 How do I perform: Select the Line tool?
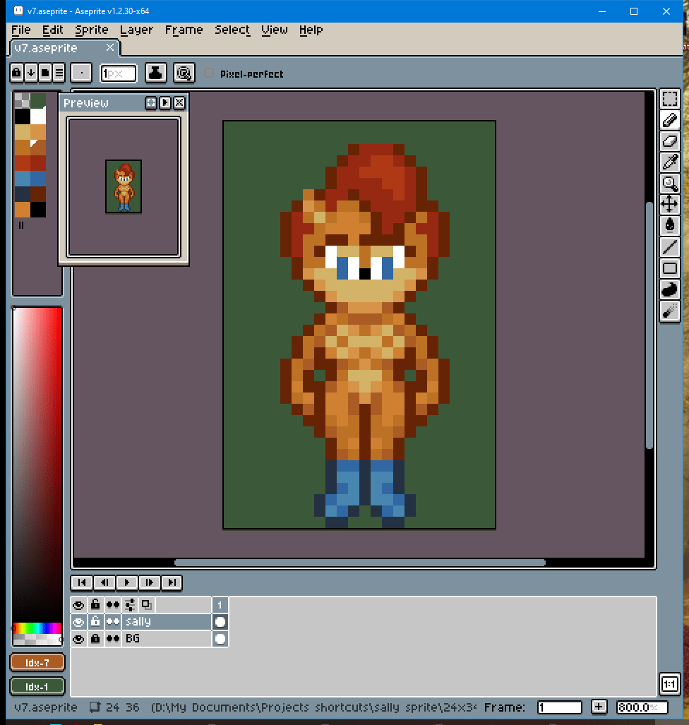[x=669, y=247]
